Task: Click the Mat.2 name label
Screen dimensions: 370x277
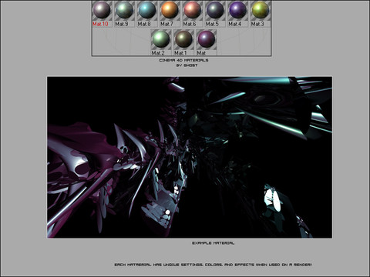Action: [x=158, y=53]
